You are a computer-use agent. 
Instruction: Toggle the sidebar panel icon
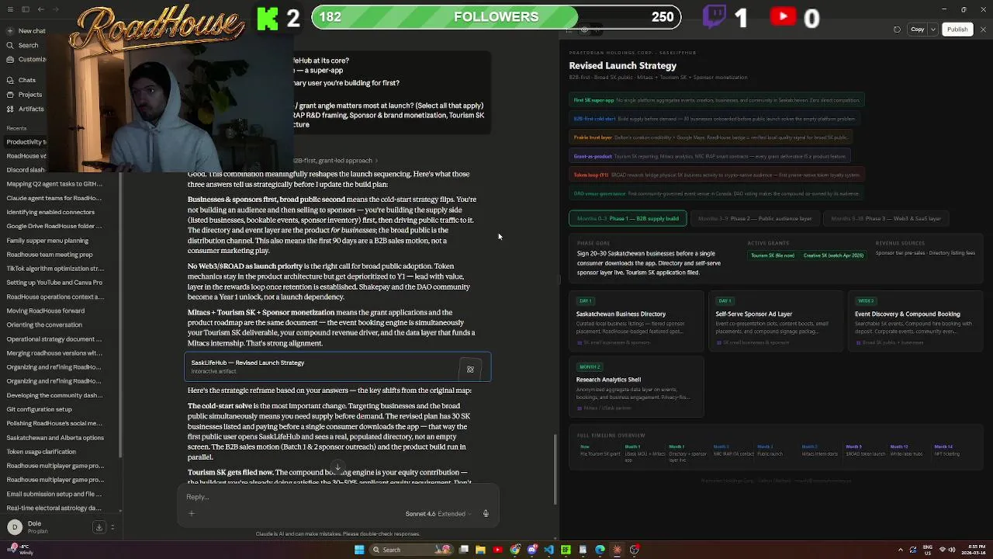pyautogui.click(x=25, y=9)
